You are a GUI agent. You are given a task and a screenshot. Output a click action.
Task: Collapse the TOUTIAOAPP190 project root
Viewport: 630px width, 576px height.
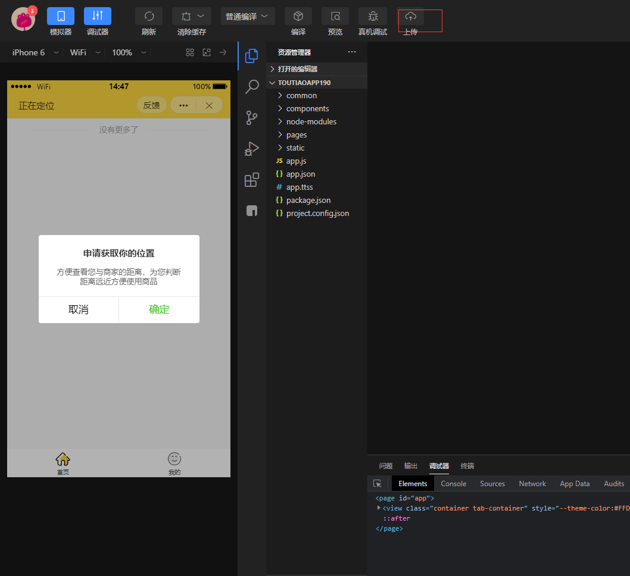click(x=317, y=83)
